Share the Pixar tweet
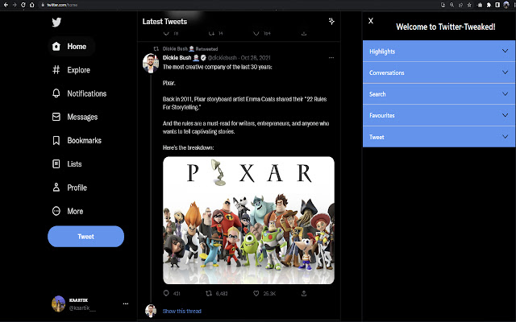Screen dimensions: 516x322 (304, 293)
